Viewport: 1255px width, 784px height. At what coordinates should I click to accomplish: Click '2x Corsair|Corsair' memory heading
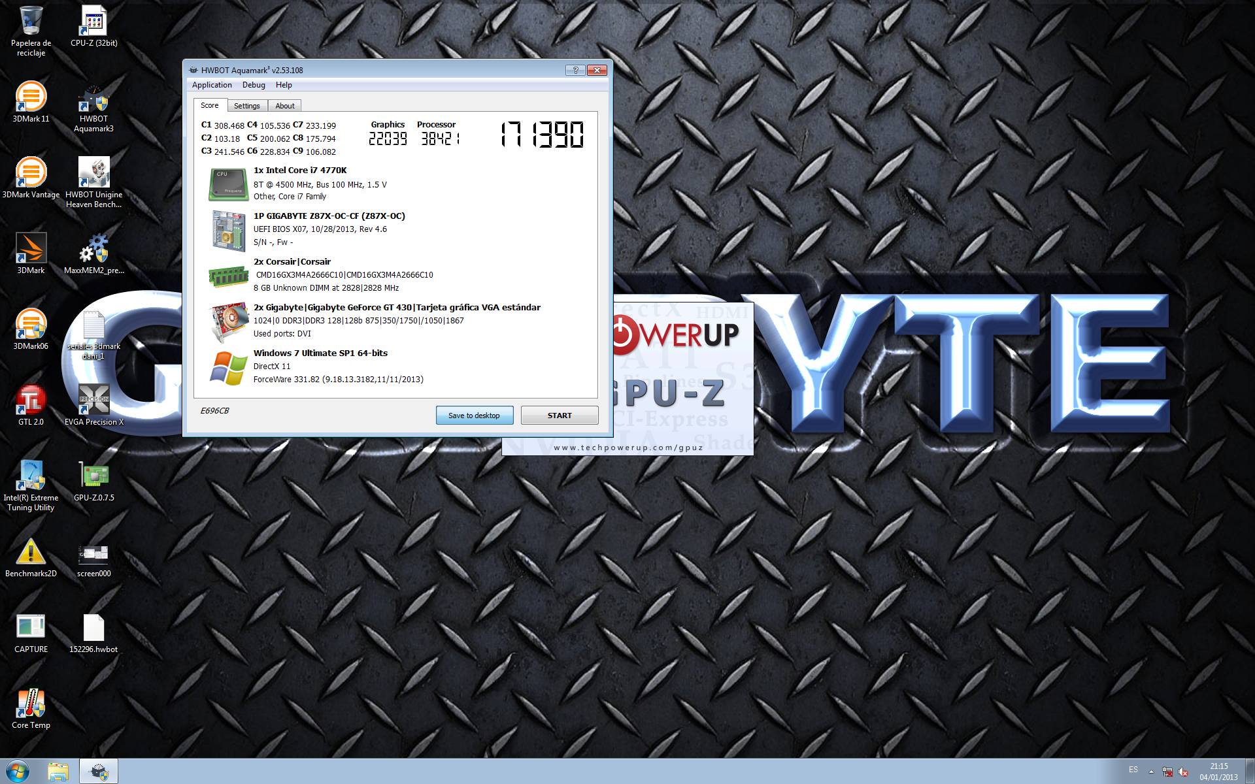[x=292, y=261]
